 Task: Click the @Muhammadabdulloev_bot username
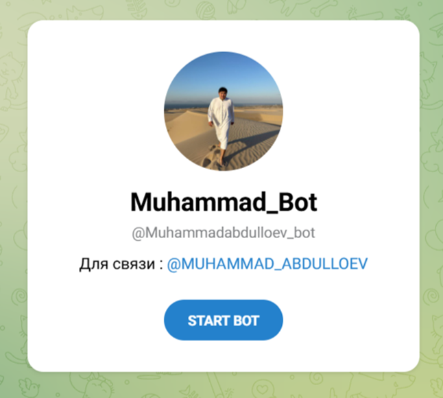click(x=223, y=233)
